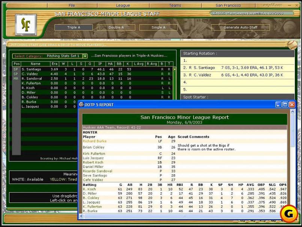Switch to the Double A staff

coord(116,27)
